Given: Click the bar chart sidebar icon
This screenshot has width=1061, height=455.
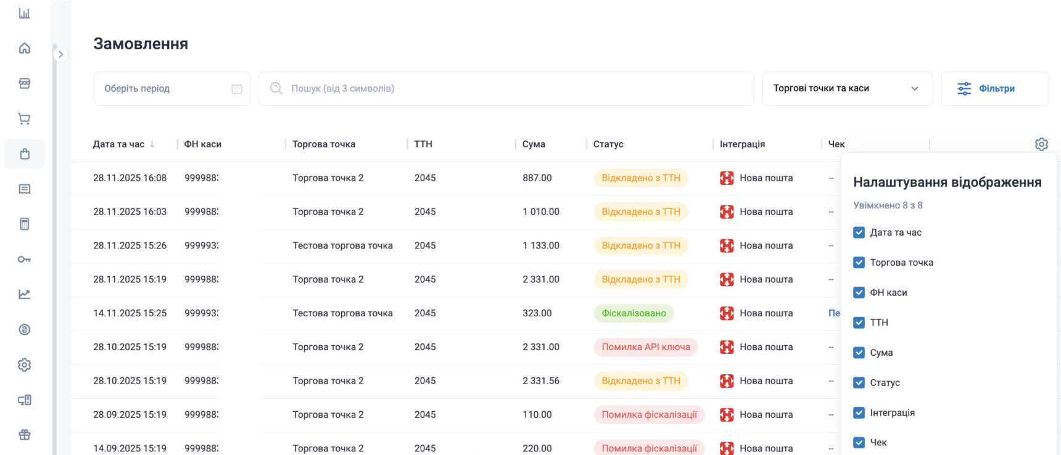Looking at the screenshot, I should 25,13.
